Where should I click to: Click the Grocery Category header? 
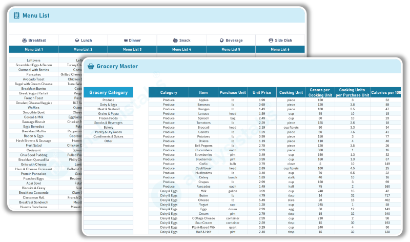tap(108, 93)
